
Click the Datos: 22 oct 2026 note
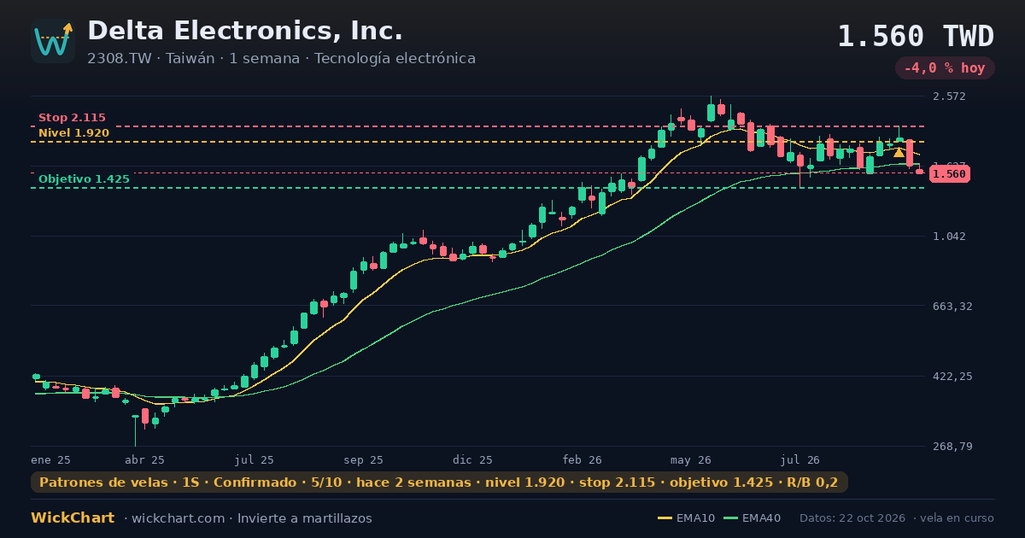pyautogui.click(x=853, y=518)
